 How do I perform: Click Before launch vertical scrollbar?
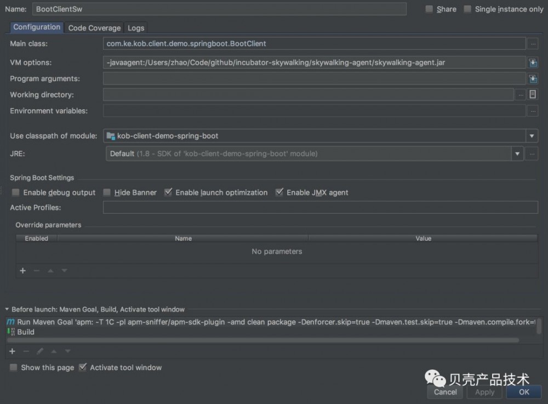click(x=539, y=326)
